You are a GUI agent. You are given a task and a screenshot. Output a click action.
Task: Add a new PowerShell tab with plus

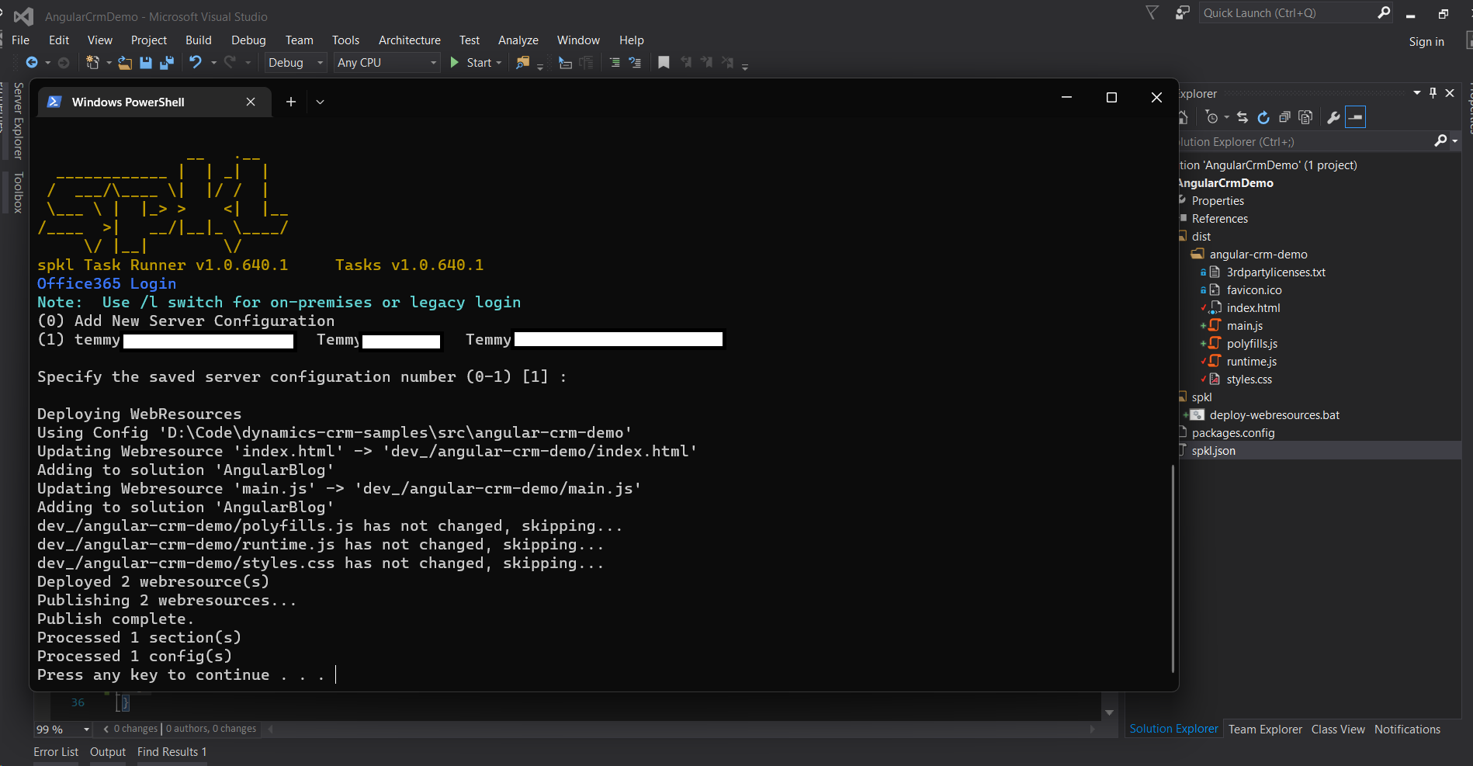(x=291, y=102)
